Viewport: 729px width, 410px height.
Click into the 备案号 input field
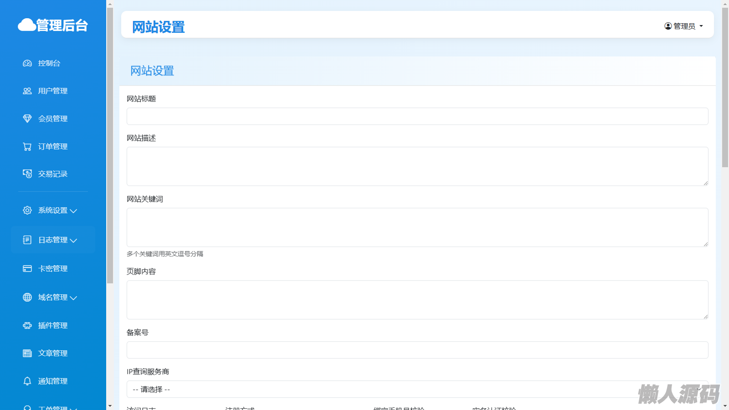coord(417,350)
